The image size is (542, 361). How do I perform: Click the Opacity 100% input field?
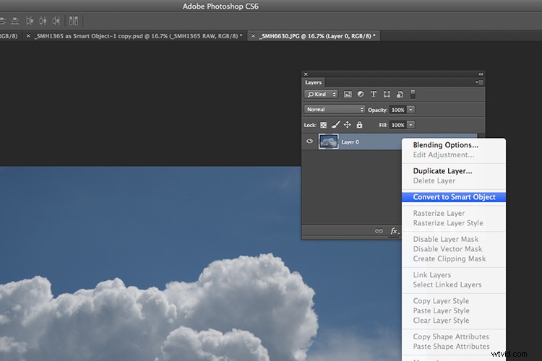[398, 110]
